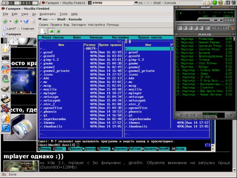
Task: Open a new Konsole session via page icon
Action: click(x=43, y=31)
